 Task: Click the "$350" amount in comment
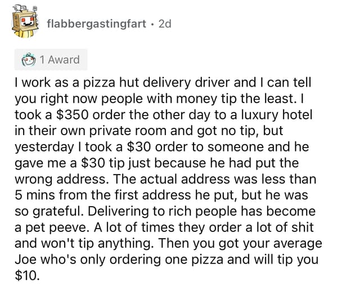click(x=72, y=115)
